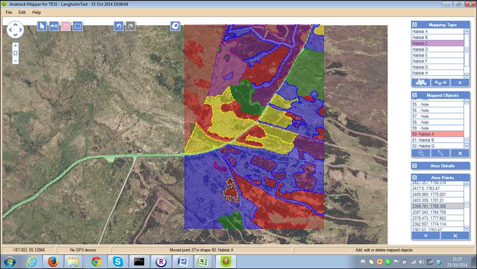Select area point 2417.5, 1763.47
Screen dimensions: 477x269
click(438, 188)
